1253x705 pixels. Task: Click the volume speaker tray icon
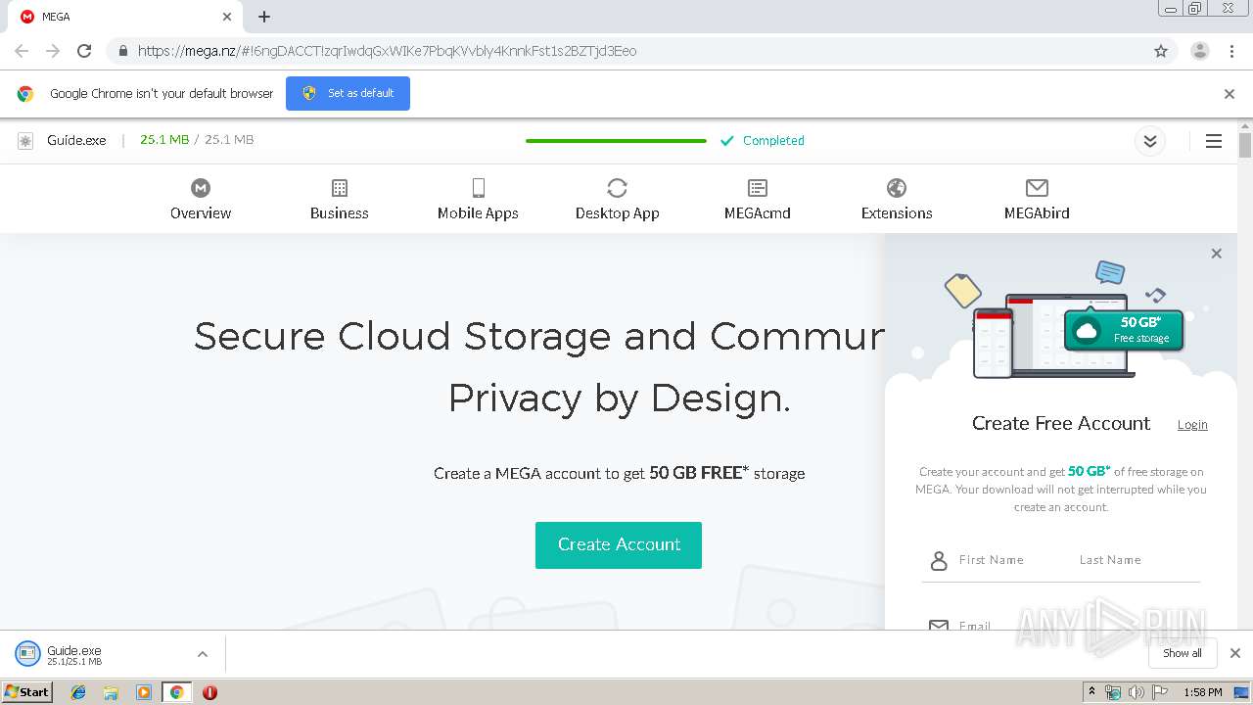point(1137,692)
